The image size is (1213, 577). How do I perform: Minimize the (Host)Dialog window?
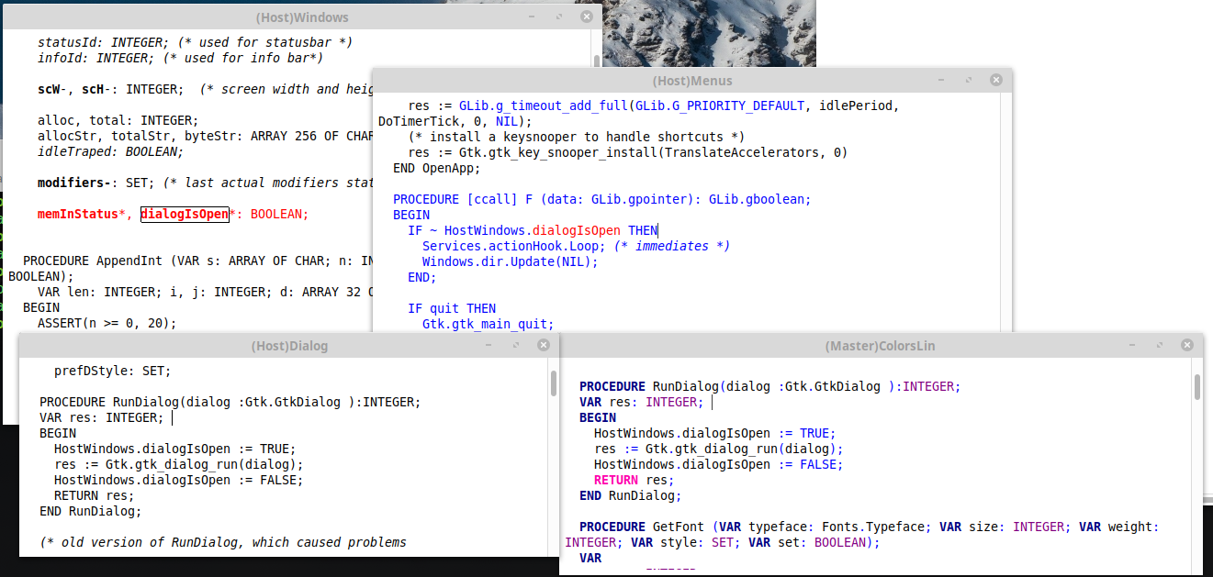pyautogui.click(x=489, y=346)
